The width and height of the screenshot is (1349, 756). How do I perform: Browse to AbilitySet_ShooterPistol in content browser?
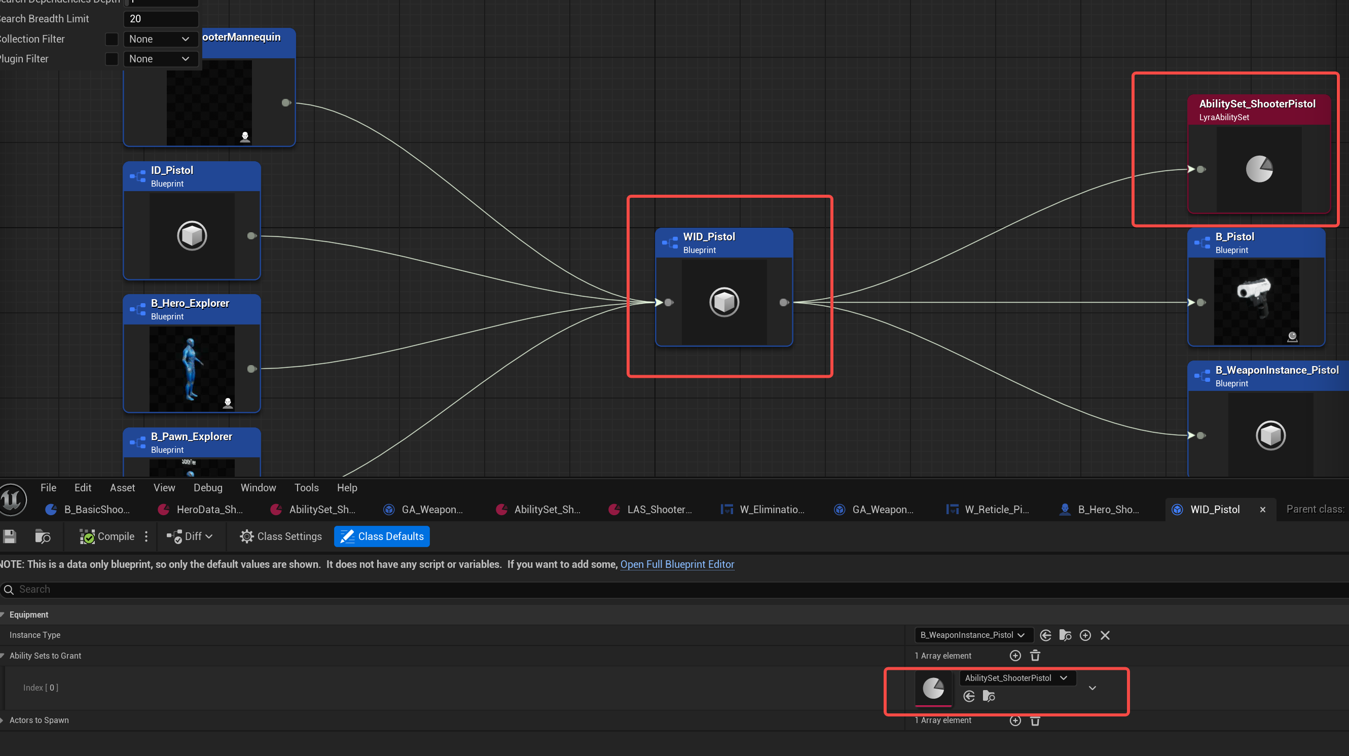pyautogui.click(x=989, y=696)
